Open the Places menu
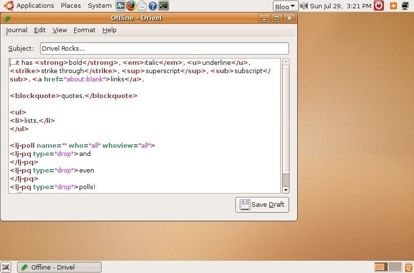This screenshot has height=273, width=414. click(71, 5)
